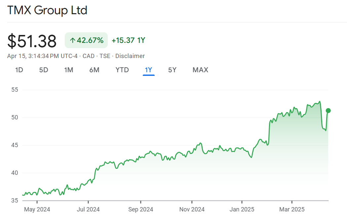Switch to the 1D range tab
347x220 pixels.
tap(19, 70)
